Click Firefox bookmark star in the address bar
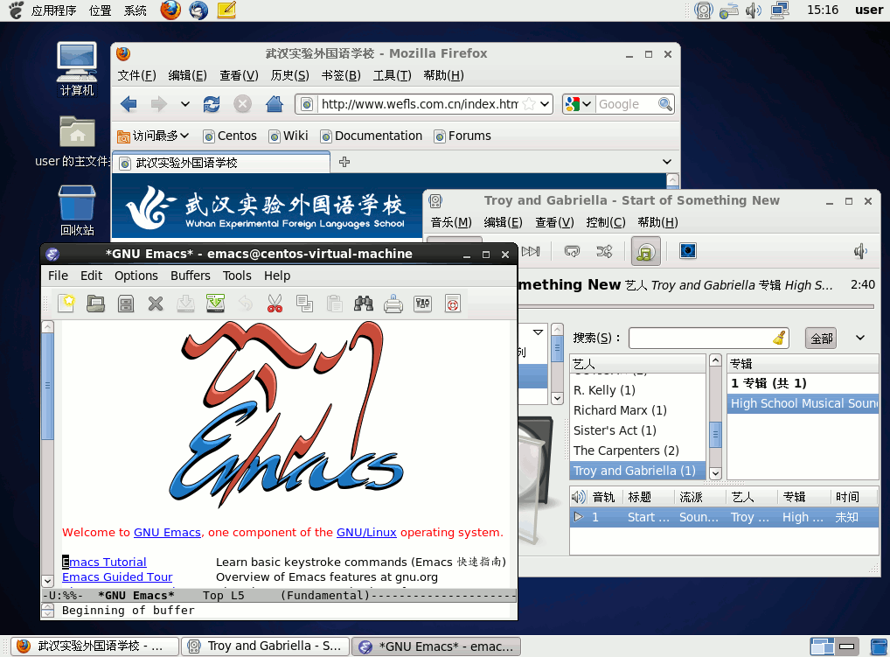 (x=529, y=104)
